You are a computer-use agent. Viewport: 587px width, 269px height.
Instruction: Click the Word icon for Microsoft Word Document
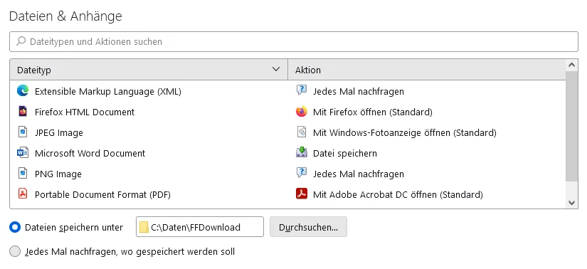23,153
